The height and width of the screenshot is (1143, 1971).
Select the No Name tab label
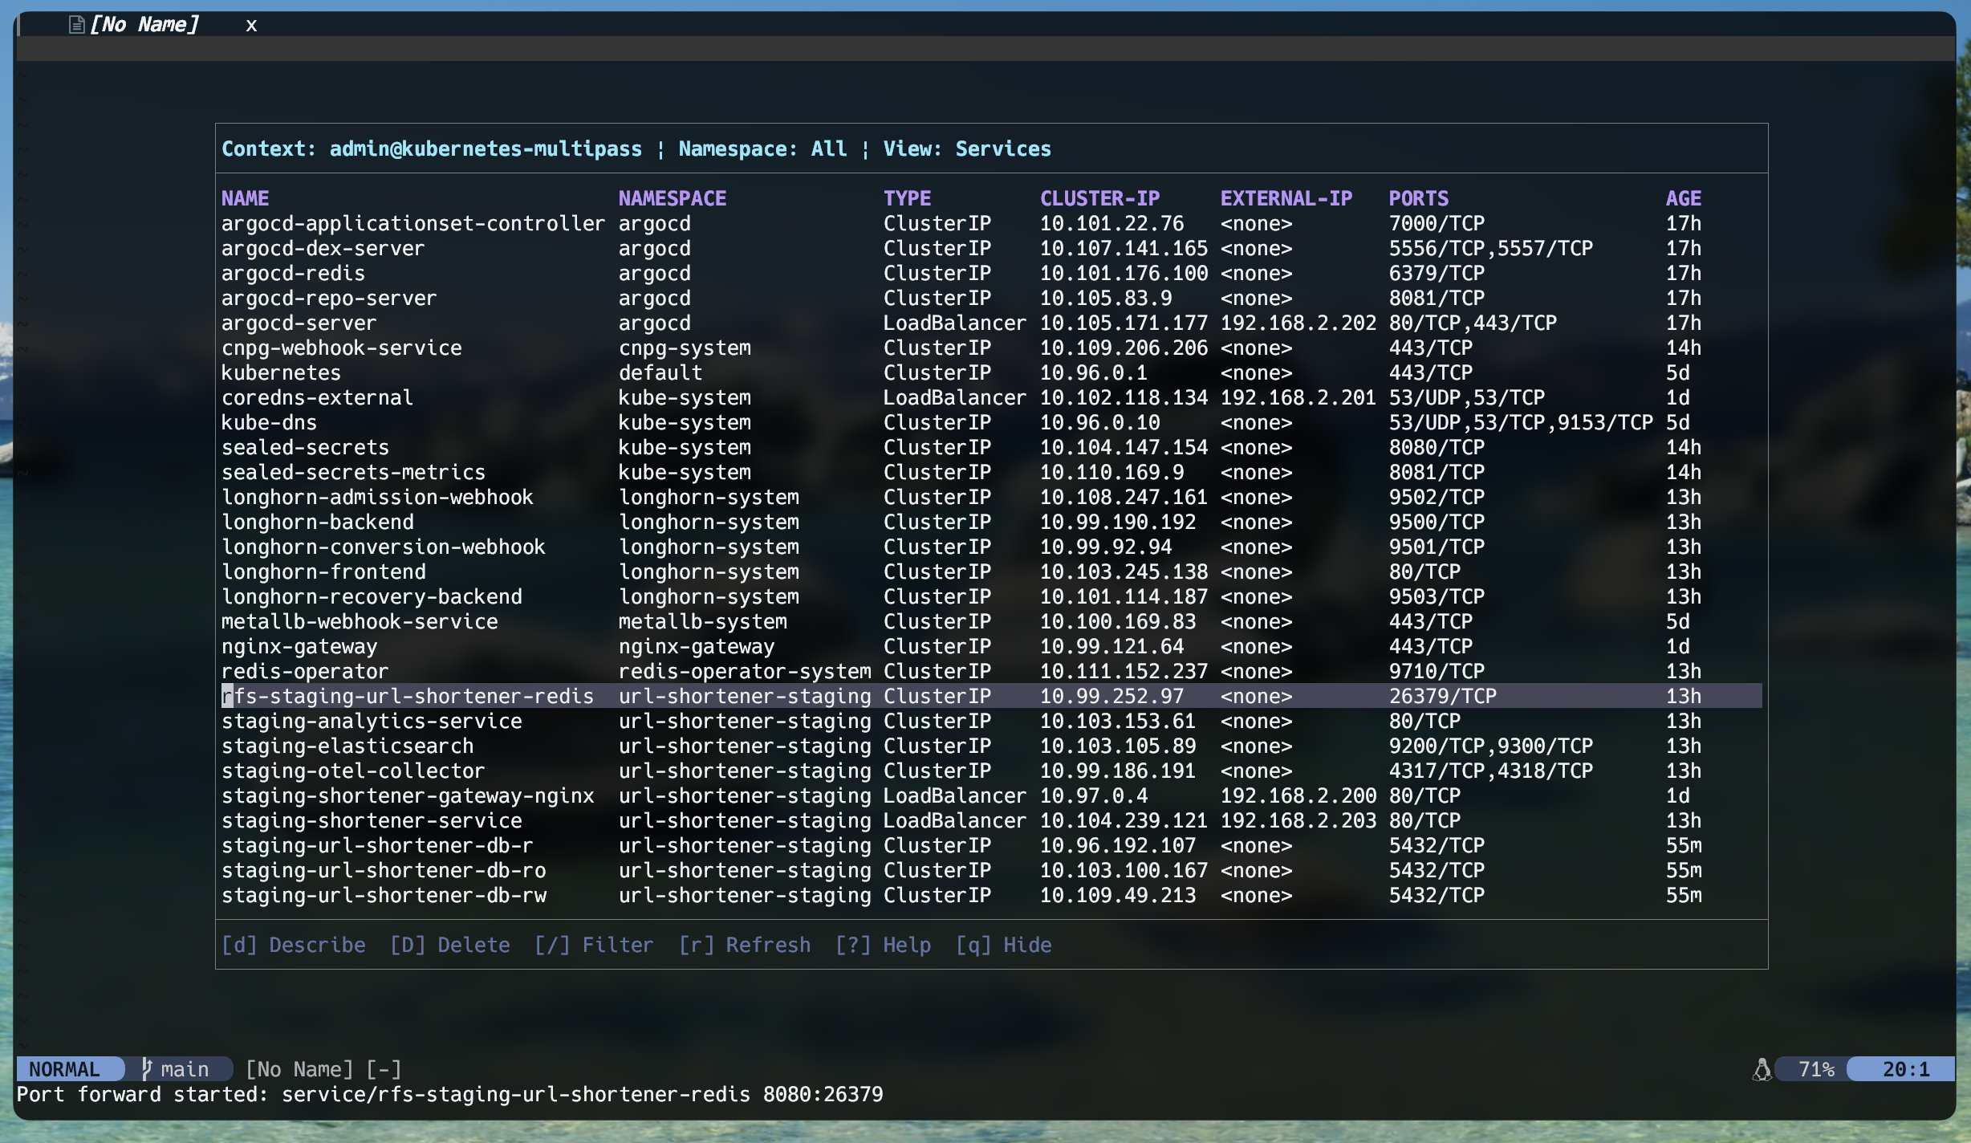coord(144,25)
